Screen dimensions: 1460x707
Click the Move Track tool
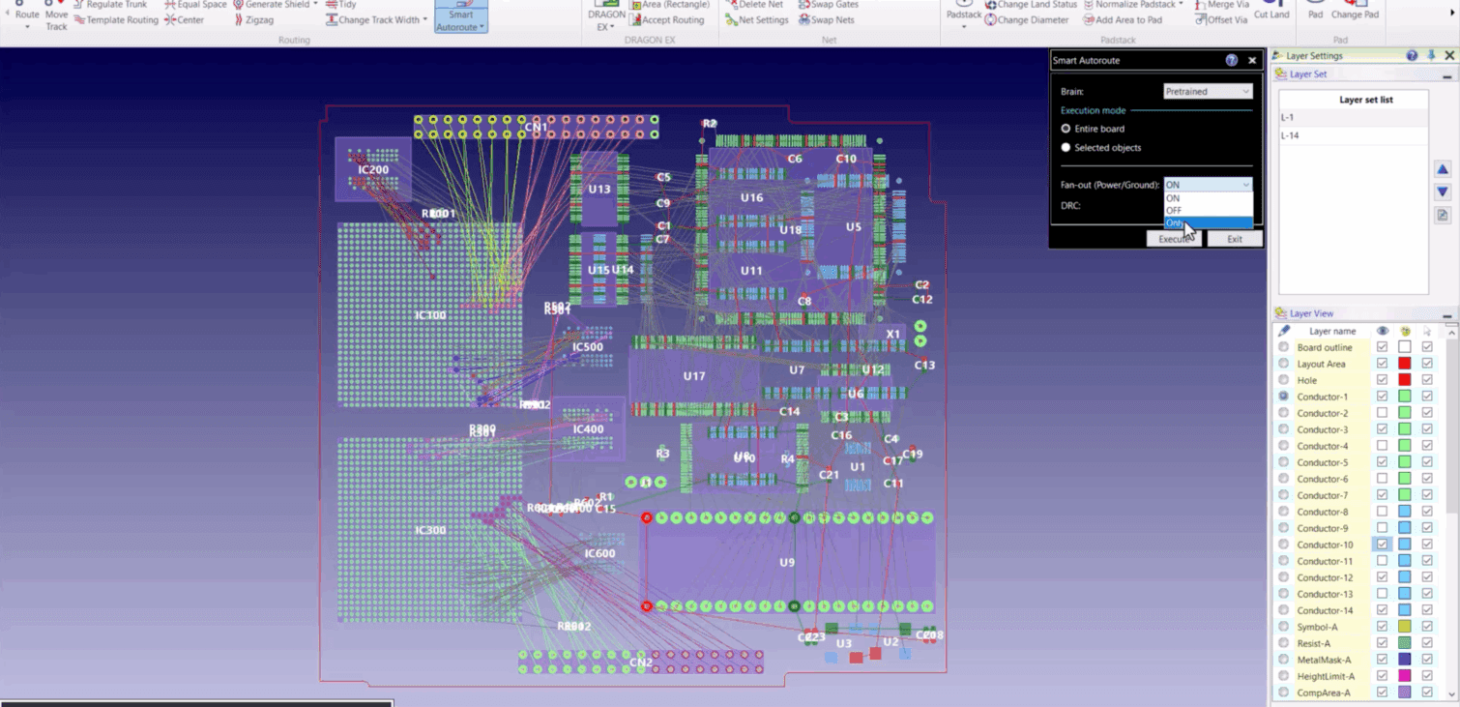coord(56,15)
